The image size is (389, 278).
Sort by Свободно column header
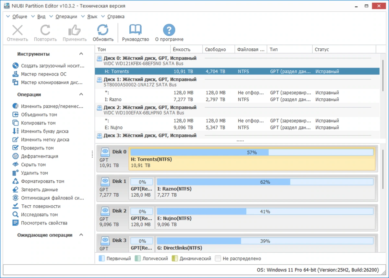(x=219, y=50)
